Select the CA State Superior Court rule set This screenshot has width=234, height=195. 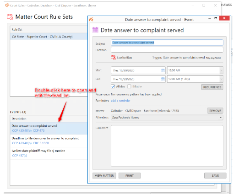pos(49,37)
